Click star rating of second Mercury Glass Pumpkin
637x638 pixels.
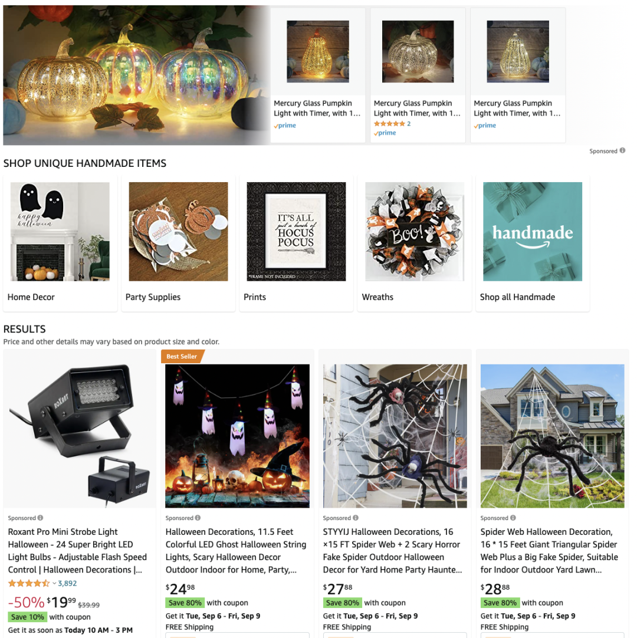click(x=389, y=124)
